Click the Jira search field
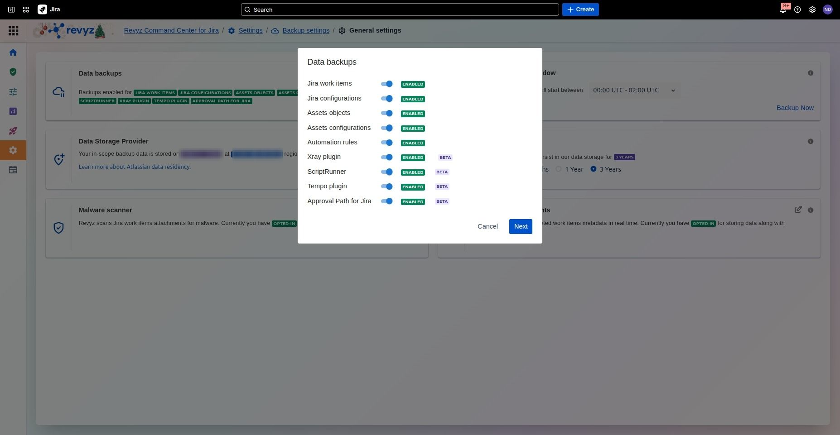Image resolution: width=840 pixels, height=435 pixels. click(400, 10)
